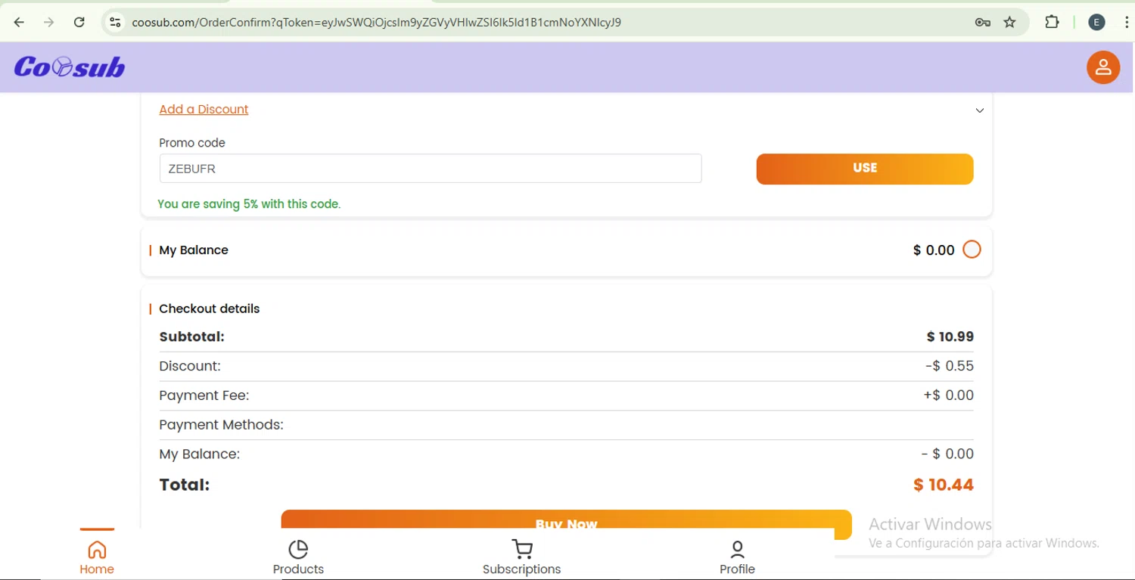The image size is (1135, 580).
Task: Click the Total amount $ 10.44
Action: [944, 485]
